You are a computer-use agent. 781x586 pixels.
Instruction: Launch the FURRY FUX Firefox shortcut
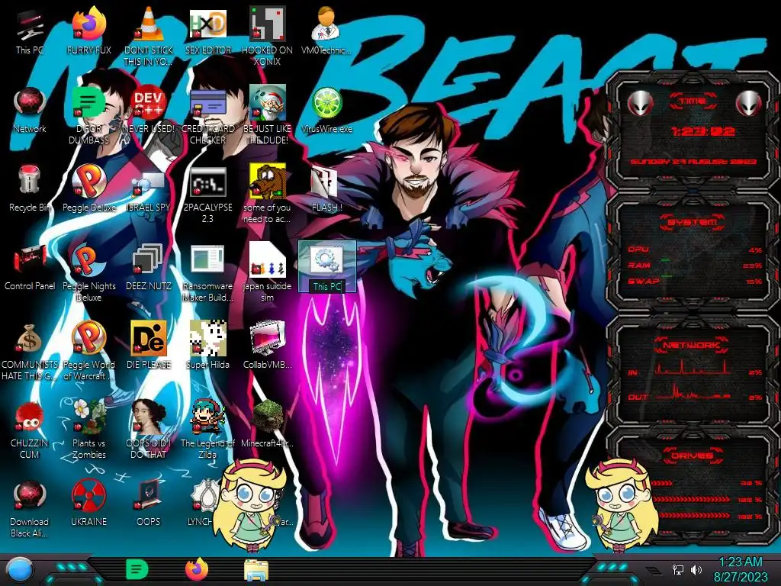pos(88,31)
